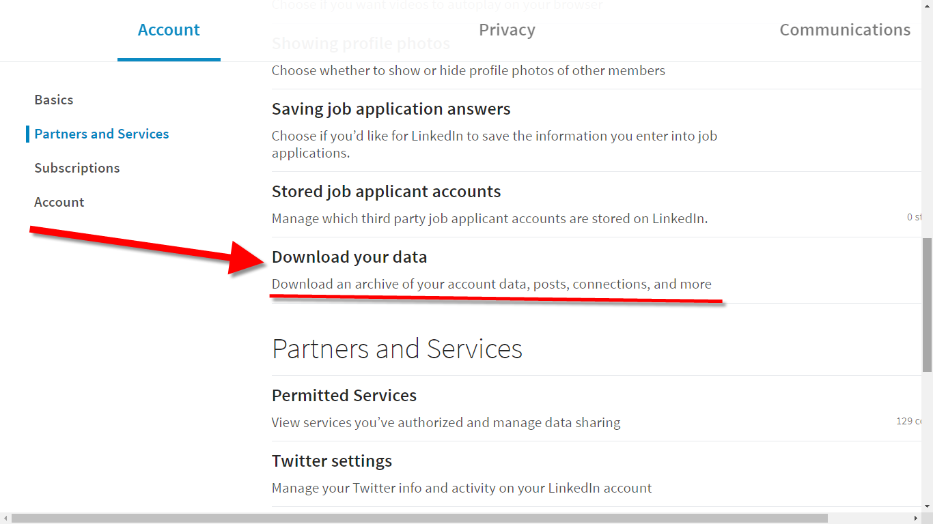Click the 129 count beside Permitted Services
933x524 pixels.
(x=909, y=421)
